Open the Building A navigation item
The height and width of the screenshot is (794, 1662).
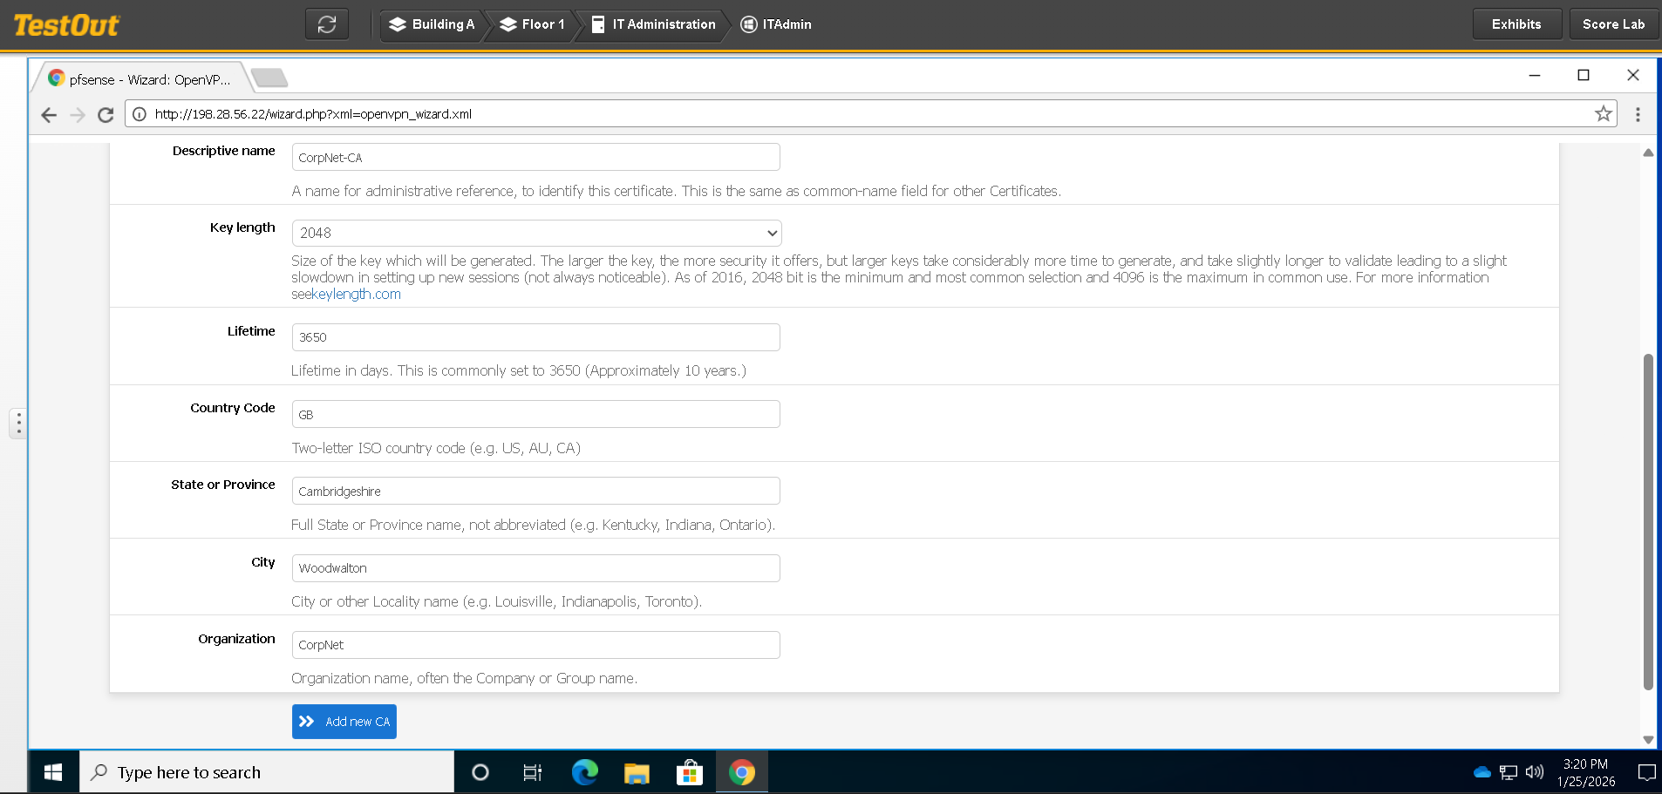pos(433,24)
